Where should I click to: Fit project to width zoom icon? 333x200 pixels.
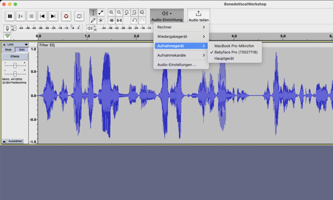(x=134, y=13)
